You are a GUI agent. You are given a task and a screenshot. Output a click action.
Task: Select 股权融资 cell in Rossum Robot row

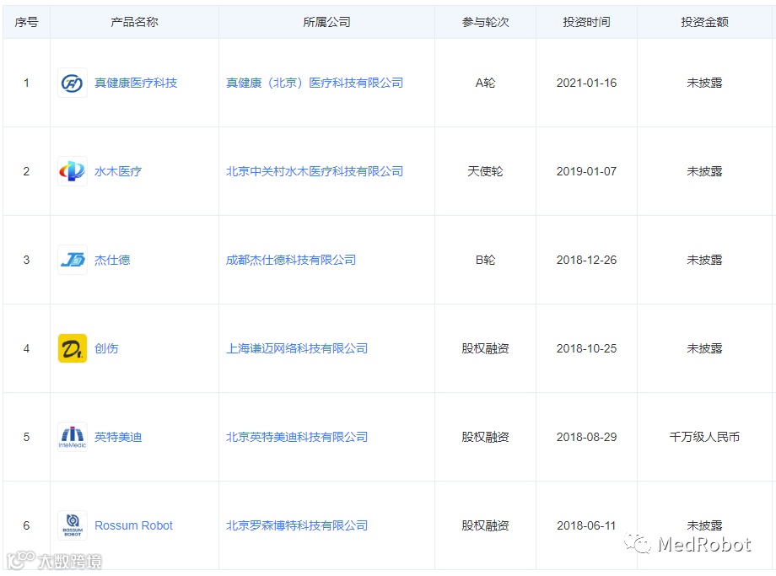(x=485, y=525)
